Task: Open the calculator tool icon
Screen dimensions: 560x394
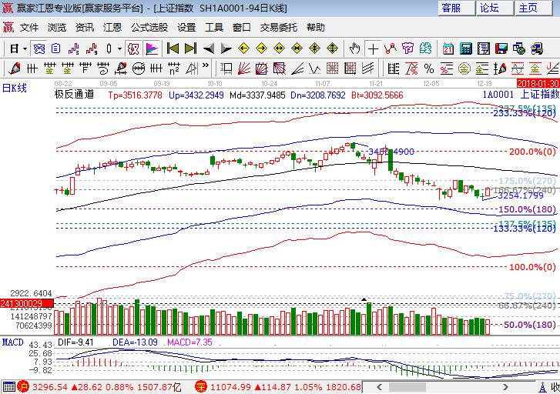Action: (x=466, y=48)
